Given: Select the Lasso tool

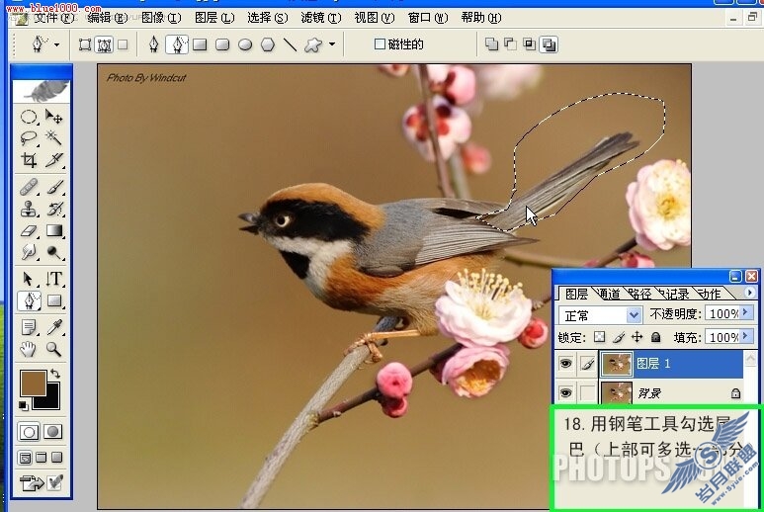Looking at the screenshot, I should (x=29, y=138).
